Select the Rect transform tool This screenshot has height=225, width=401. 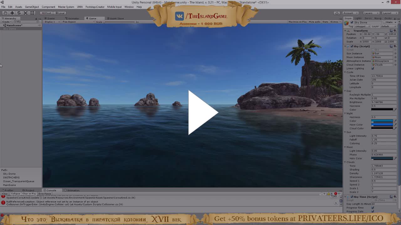32,13
